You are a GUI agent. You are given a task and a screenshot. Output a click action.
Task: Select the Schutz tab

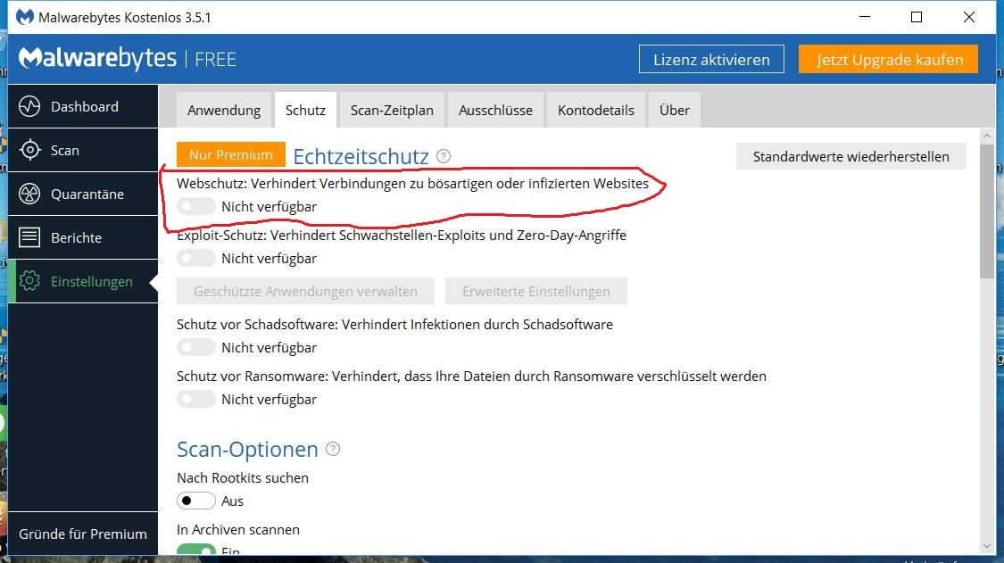click(305, 110)
